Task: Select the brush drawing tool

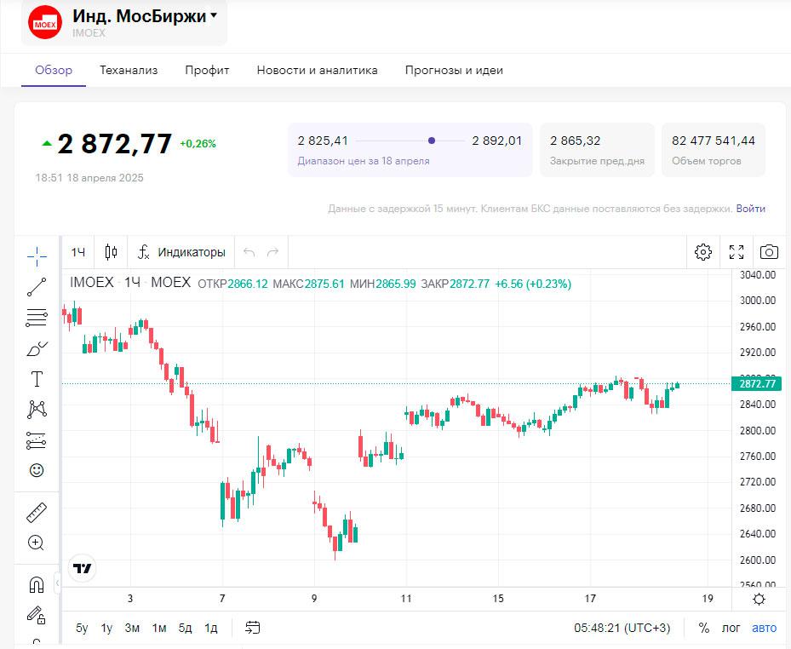Action: click(x=37, y=348)
